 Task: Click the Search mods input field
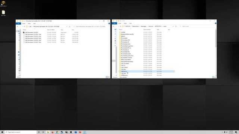click(198, 26)
